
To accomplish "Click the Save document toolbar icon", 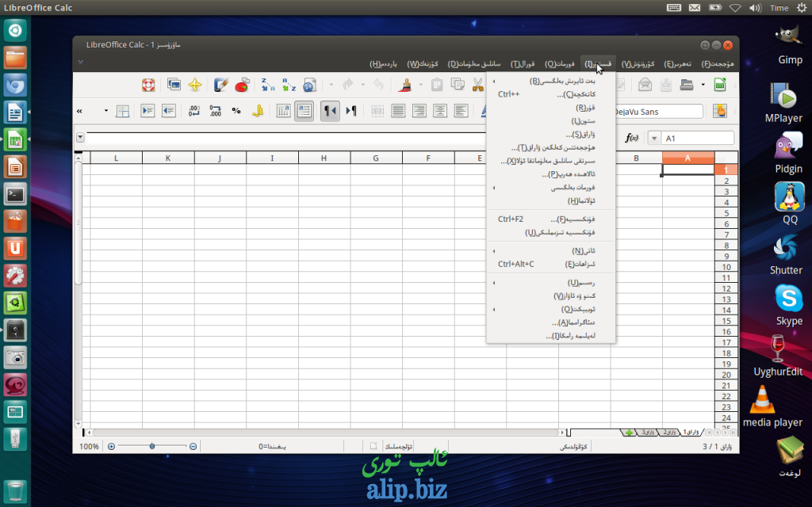I will point(666,85).
